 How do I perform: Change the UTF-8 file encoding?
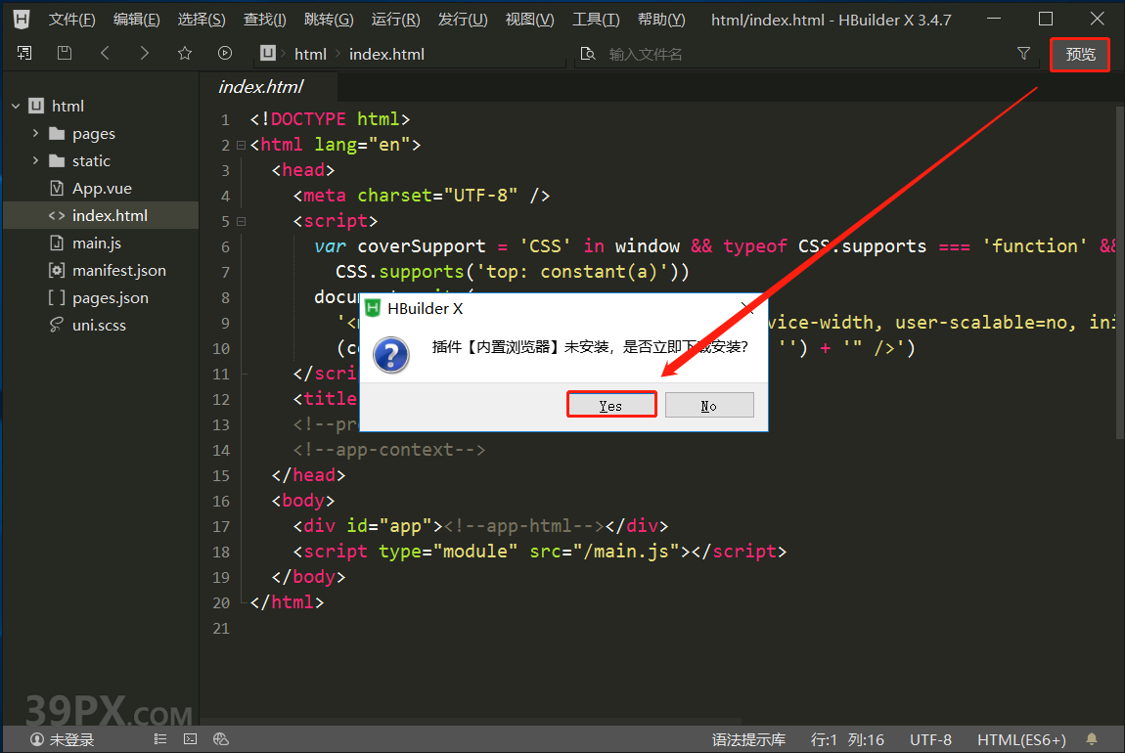(930, 739)
